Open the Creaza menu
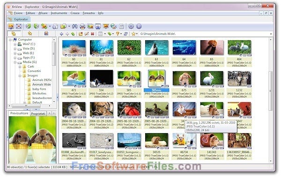This screenshot has width=281, height=177. coord(75,13)
